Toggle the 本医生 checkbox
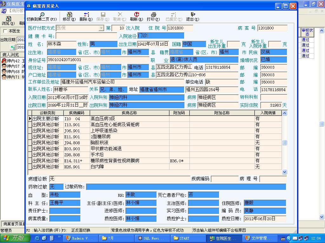Image resolution: width=325 pixels, height=243 pixels. pyautogui.click(x=5, y=31)
